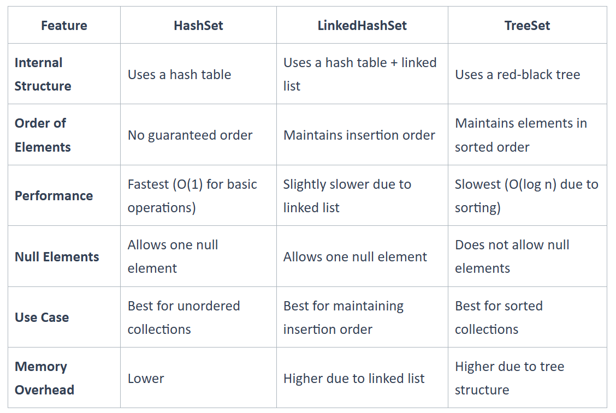Click the "Slowest (O(log n) due to sorting)" cell
The image size is (616, 413).
[x=526, y=196]
